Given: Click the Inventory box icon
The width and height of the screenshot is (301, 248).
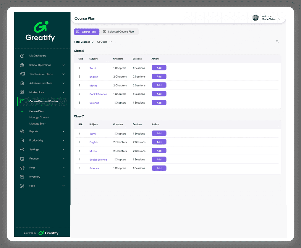Looking at the screenshot, I should point(22,177).
